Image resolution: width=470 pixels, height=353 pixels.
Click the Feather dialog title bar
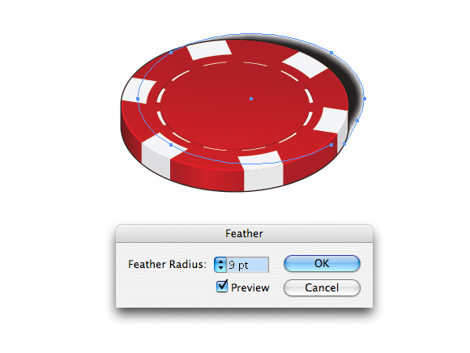coord(244,233)
